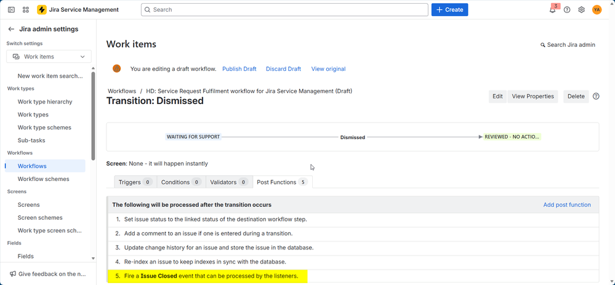
Task: Click View Properties button
Action: pos(533,97)
